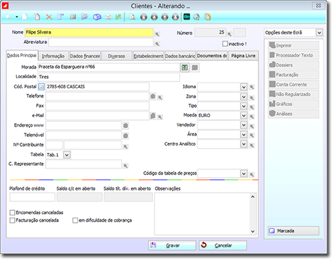Viewport: 334px width, 262px height.
Task: Create a new blank record from toolbar
Action: (x=25, y=17)
